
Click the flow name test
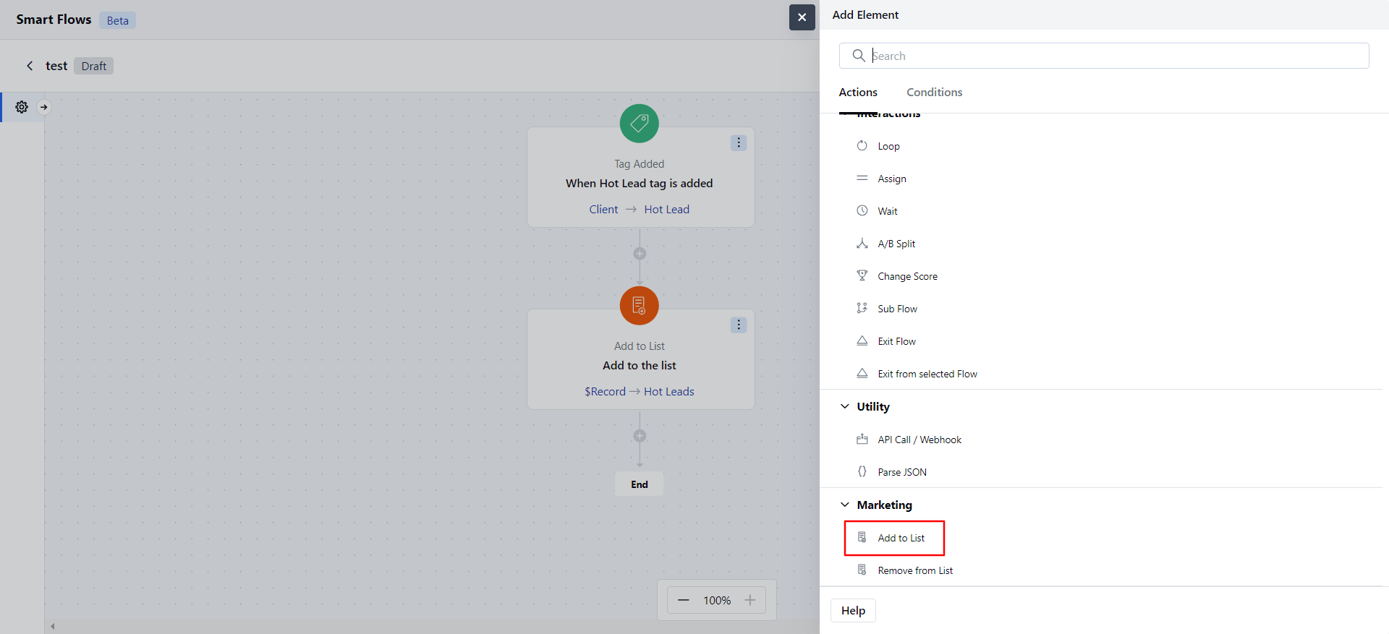(56, 66)
